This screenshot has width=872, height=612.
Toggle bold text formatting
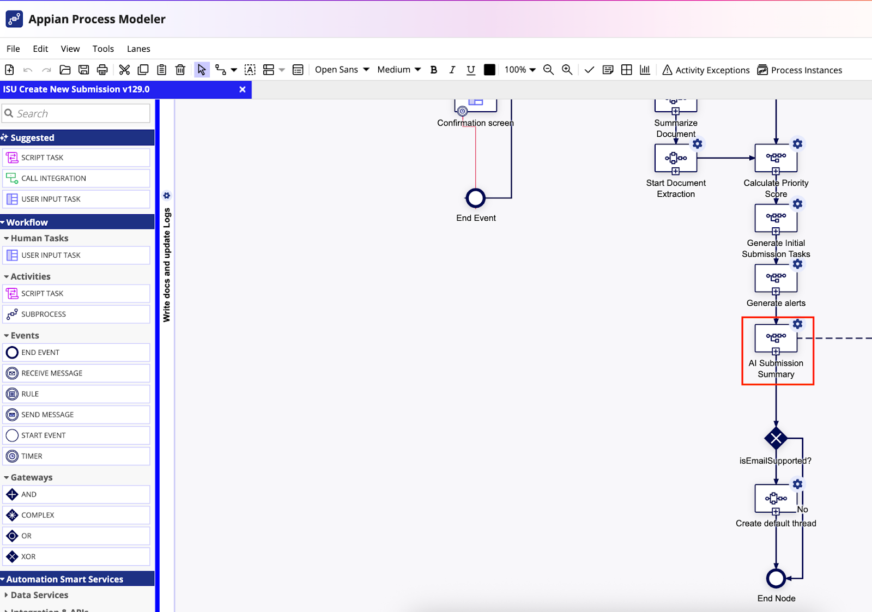(434, 70)
